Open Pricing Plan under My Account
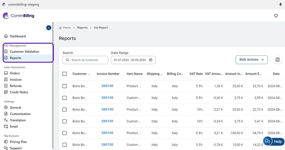Image resolution: width=285 pixels, height=150 pixels. 18,142
